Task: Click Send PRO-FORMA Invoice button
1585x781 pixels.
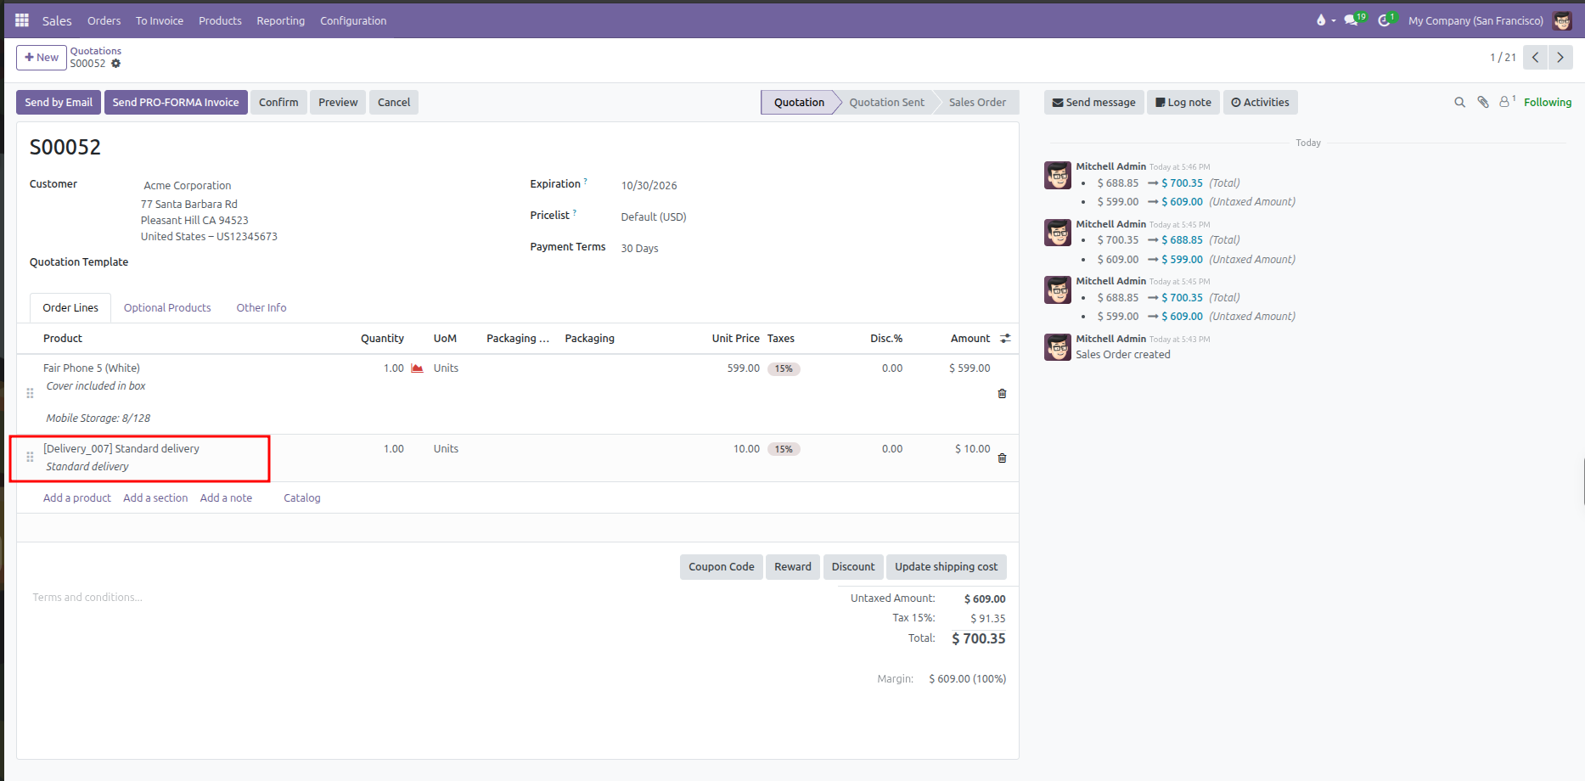Action: coord(176,103)
